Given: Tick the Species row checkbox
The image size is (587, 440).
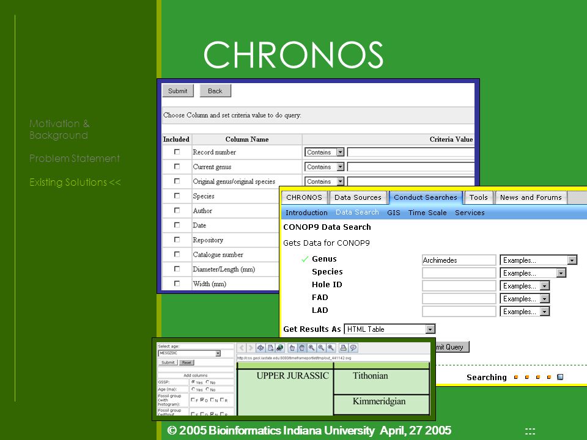Looking at the screenshot, I should pyautogui.click(x=177, y=196).
